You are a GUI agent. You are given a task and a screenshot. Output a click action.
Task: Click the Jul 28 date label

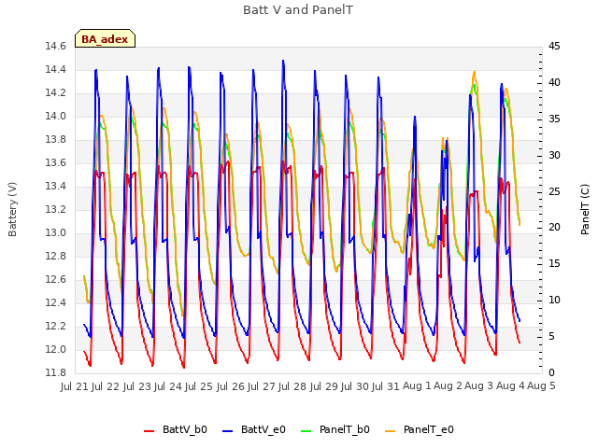point(292,386)
